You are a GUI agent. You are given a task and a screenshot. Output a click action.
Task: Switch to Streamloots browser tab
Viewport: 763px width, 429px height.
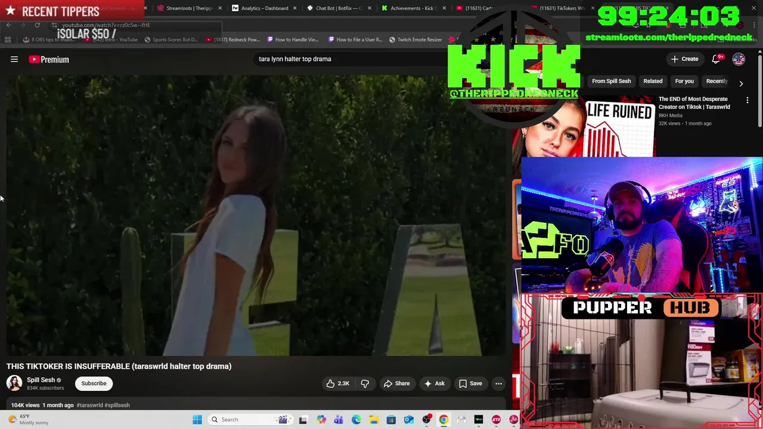(x=189, y=8)
